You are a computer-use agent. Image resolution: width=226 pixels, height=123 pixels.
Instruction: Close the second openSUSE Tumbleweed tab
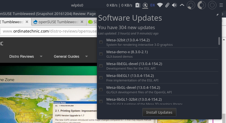pos(82,22)
